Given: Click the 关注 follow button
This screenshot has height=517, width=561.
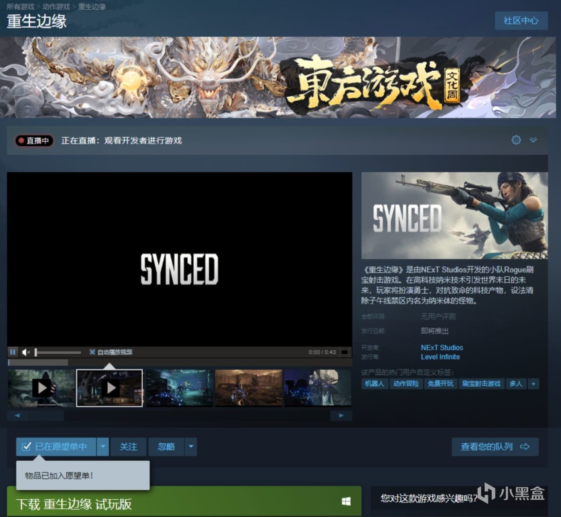Looking at the screenshot, I should pos(128,446).
